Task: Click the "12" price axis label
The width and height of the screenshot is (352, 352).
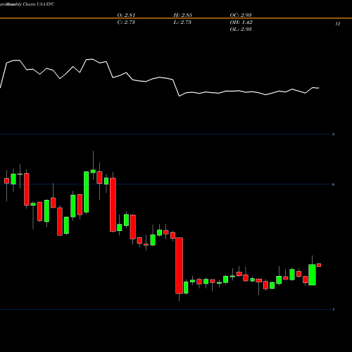Action: (x=338, y=24)
